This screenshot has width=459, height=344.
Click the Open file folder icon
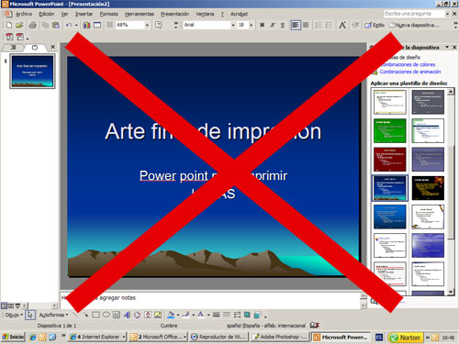(19, 25)
